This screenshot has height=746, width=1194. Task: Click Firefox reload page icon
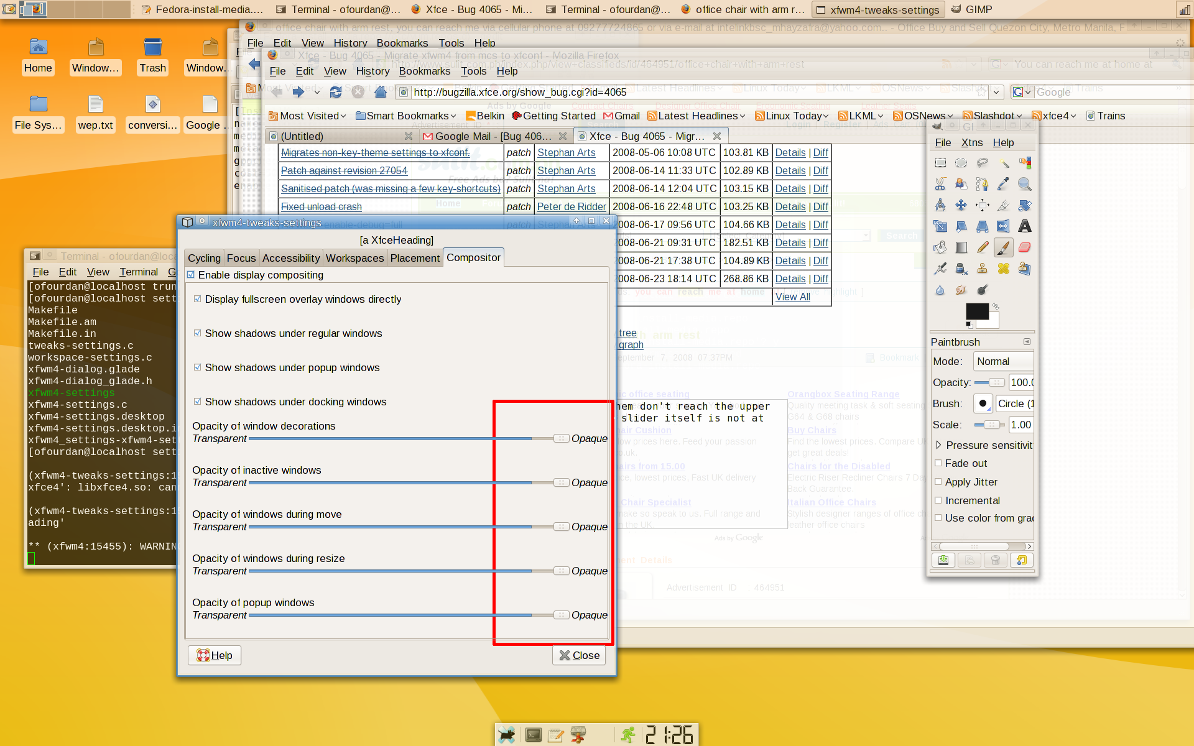click(x=336, y=92)
